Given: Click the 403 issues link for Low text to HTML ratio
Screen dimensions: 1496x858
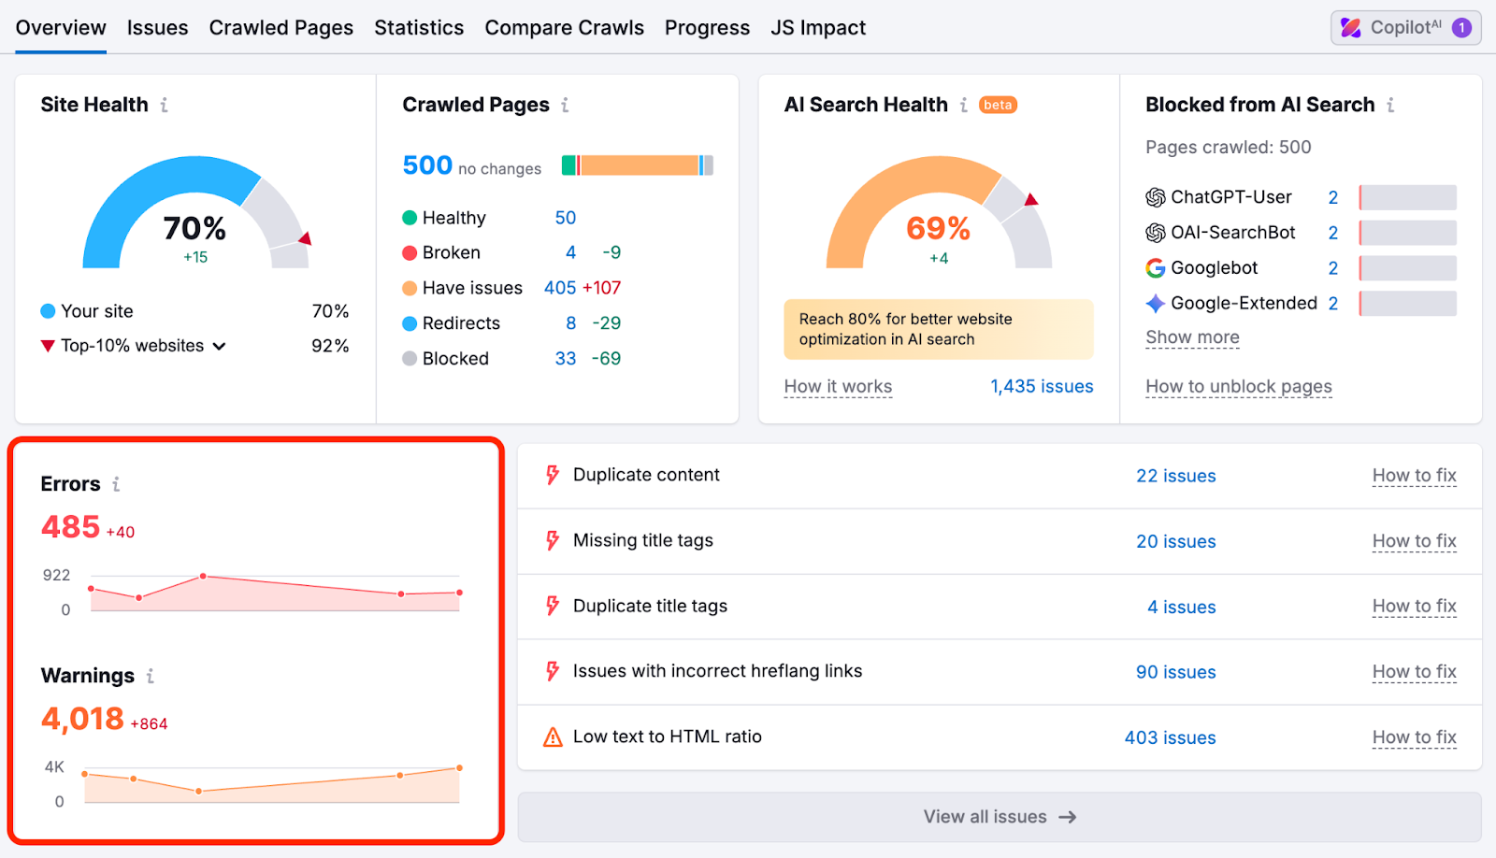Looking at the screenshot, I should pos(1169,736).
